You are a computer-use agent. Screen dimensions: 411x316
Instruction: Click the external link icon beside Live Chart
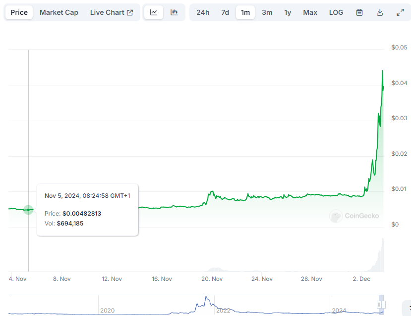[131, 12]
